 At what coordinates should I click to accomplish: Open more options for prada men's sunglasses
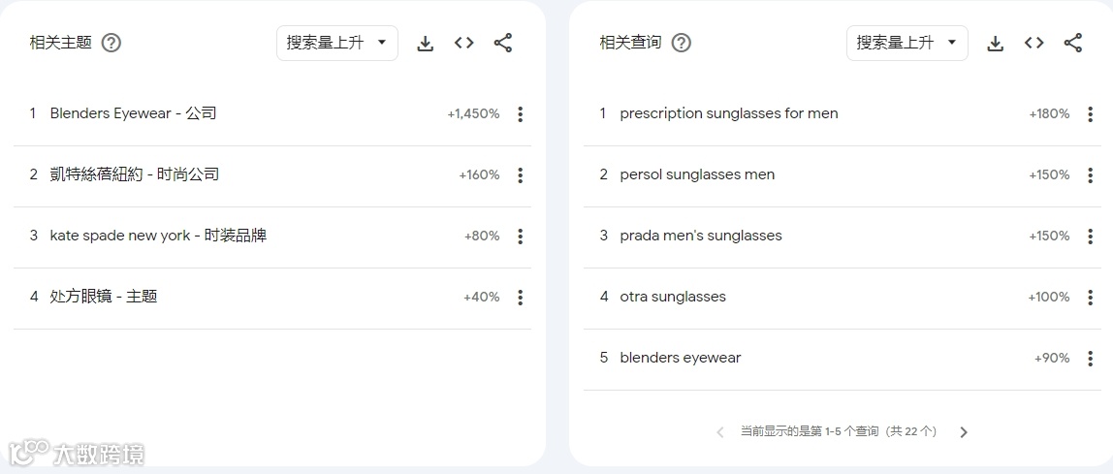(x=1091, y=237)
